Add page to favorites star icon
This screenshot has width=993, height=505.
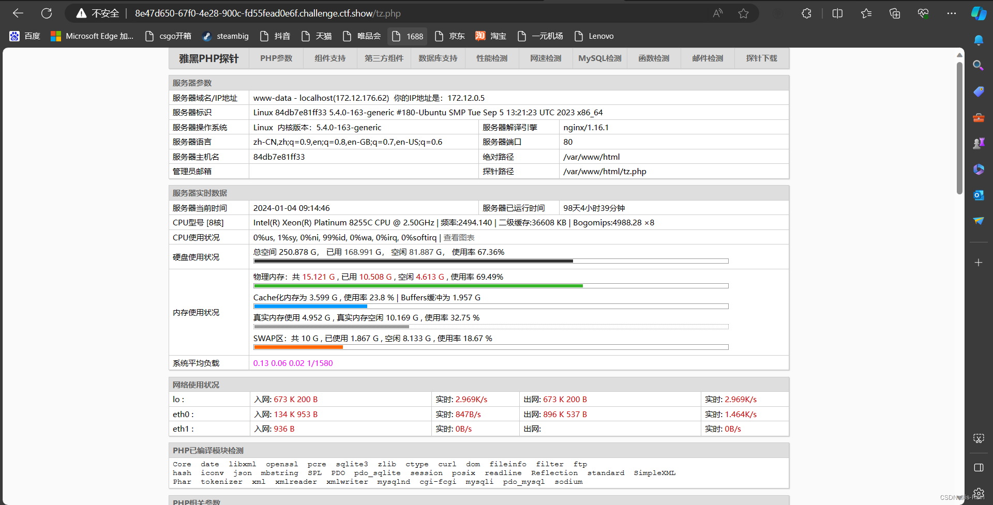[743, 13]
